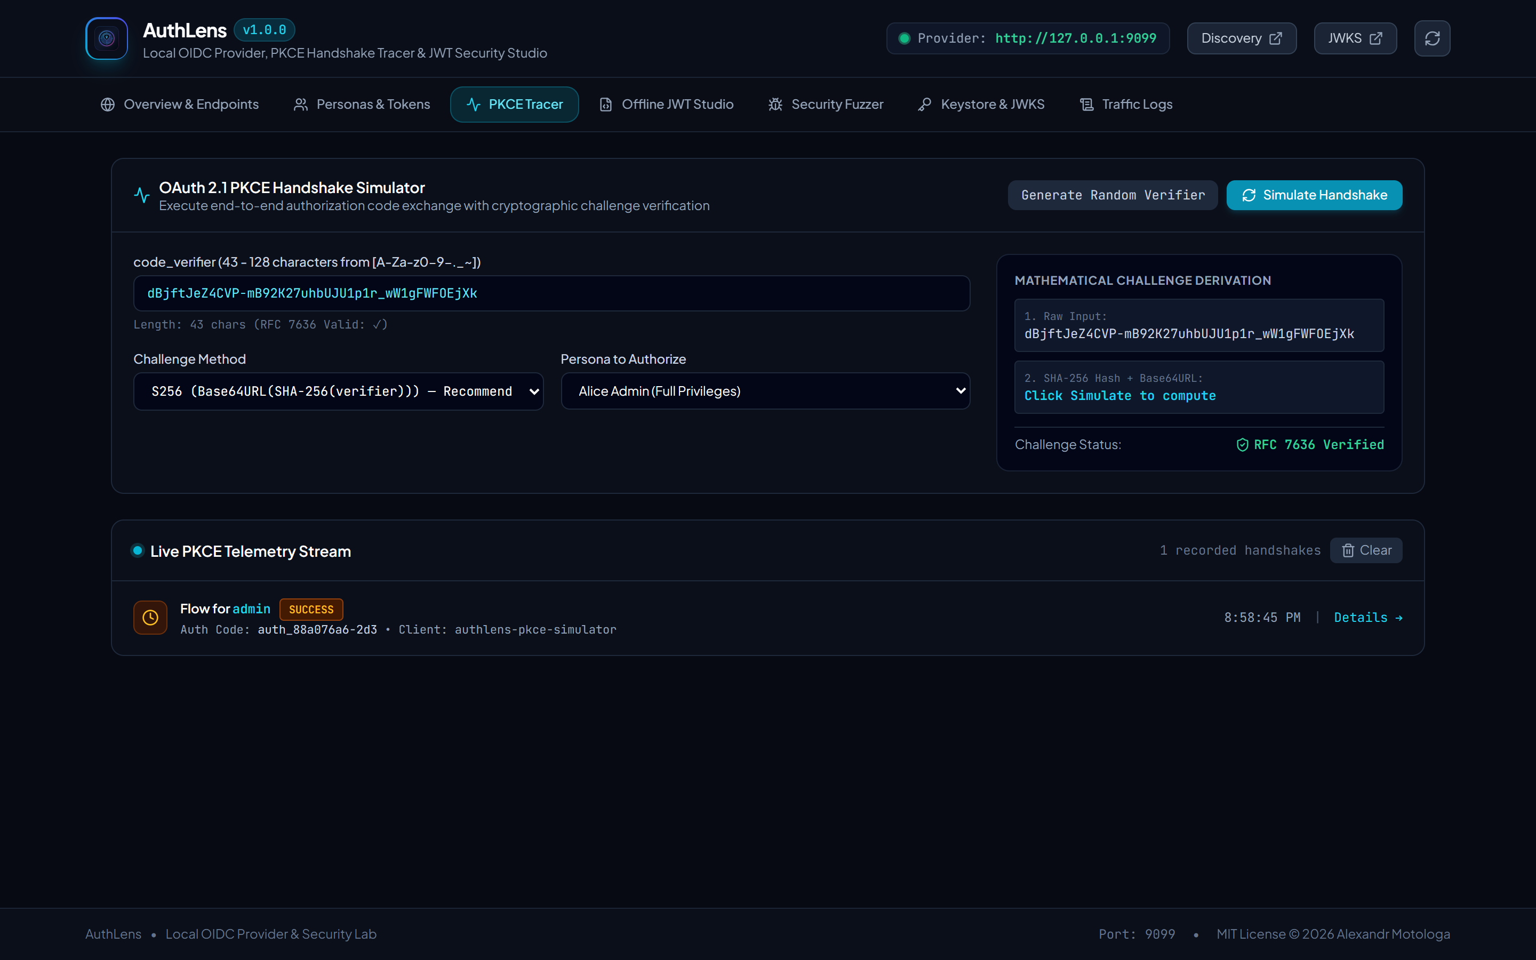Screen dimensions: 1536x960
Task: Open the Discovery external link button
Action: pyautogui.click(x=1241, y=39)
